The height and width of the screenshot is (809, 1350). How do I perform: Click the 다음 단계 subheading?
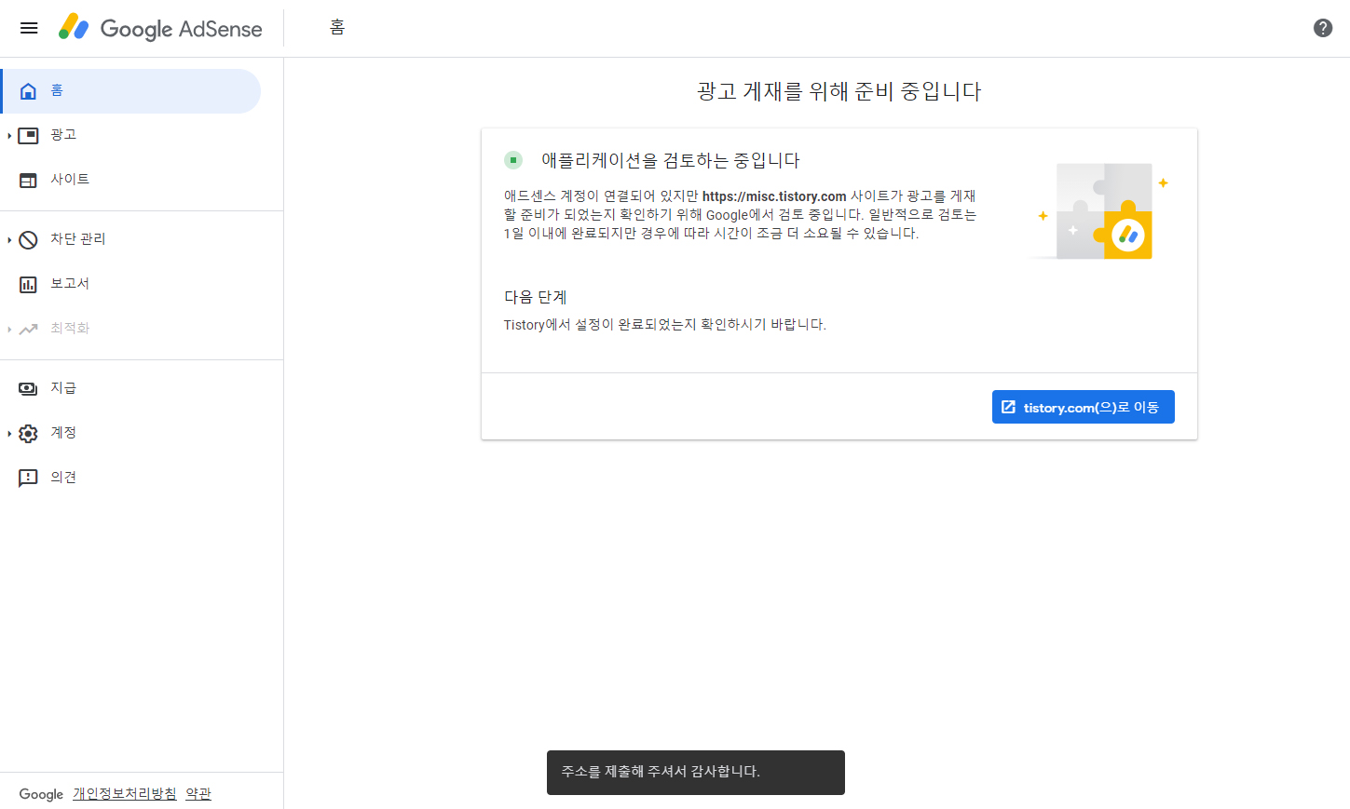(x=536, y=297)
